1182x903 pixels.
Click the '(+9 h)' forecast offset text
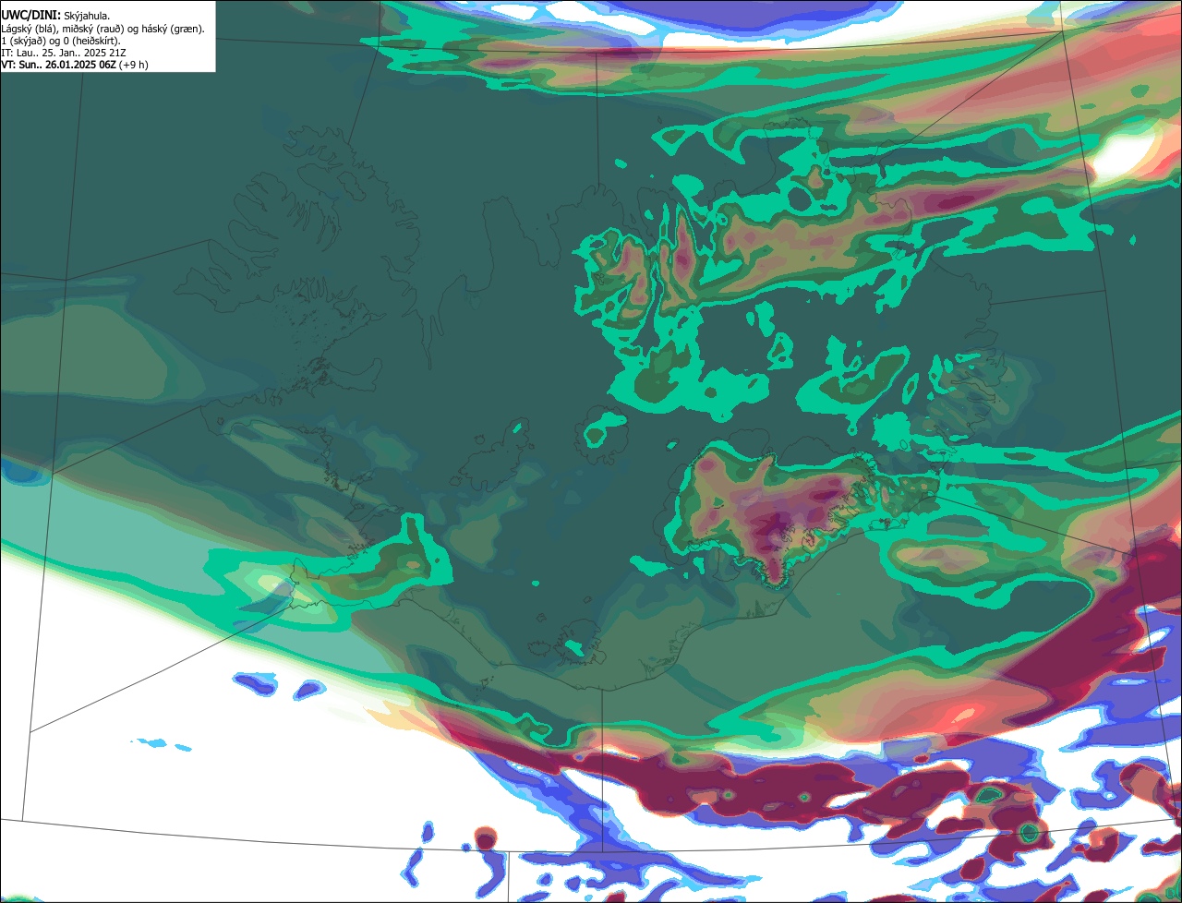(x=133, y=65)
